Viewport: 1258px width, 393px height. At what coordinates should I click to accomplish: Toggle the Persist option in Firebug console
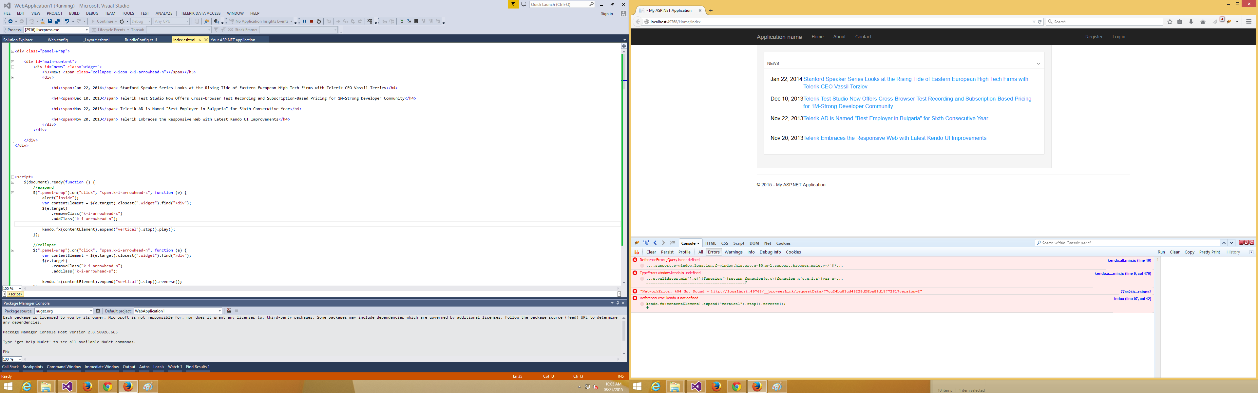(667, 253)
